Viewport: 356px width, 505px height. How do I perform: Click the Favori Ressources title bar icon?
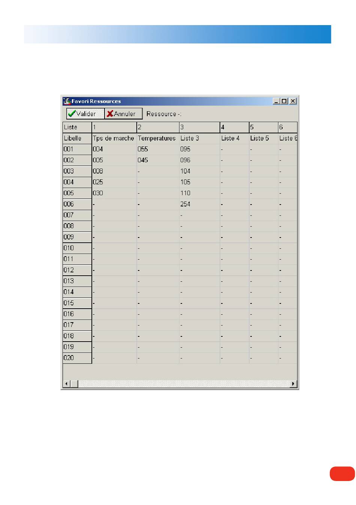point(67,101)
